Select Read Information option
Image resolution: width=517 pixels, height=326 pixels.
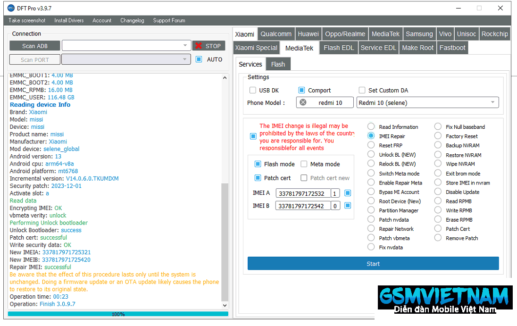(371, 126)
